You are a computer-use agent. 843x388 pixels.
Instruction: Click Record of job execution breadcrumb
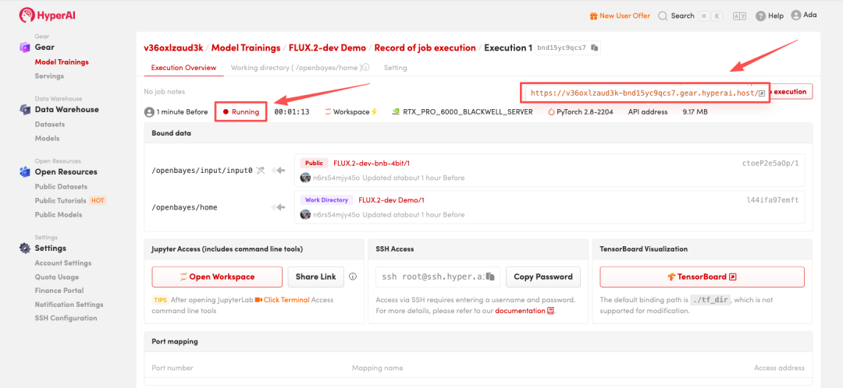(425, 48)
